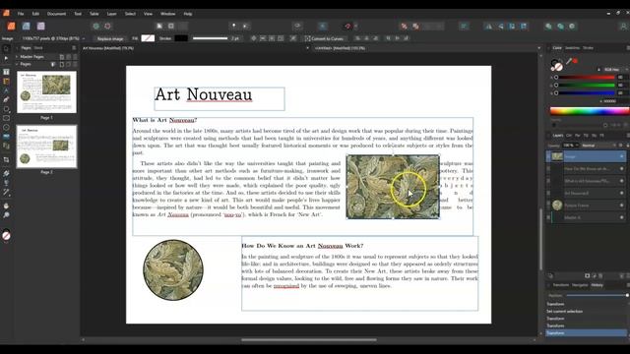Select the Page 2 thumbnail
Screen dimensions: 630x354
click(46, 147)
